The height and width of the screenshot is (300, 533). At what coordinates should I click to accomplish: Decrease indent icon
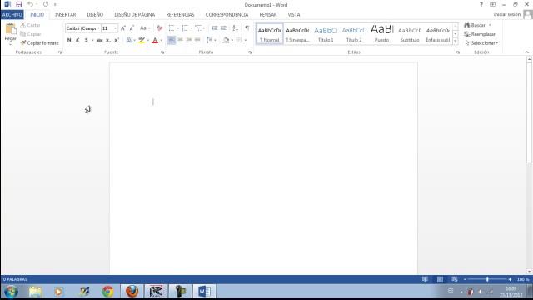tap(214, 28)
